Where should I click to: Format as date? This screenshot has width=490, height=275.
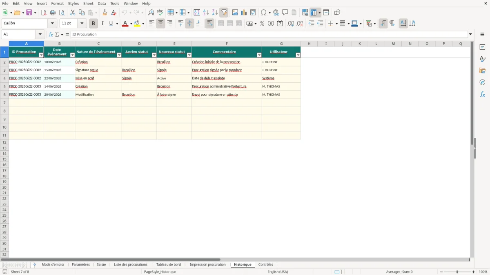pyautogui.click(x=280, y=24)
